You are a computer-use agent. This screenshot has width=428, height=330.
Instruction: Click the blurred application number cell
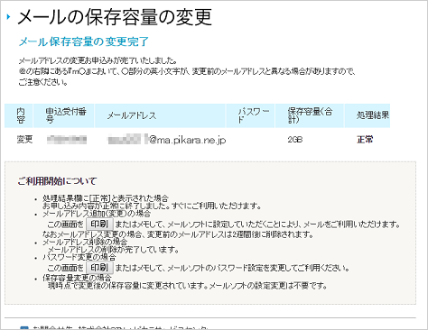point(67,140)
